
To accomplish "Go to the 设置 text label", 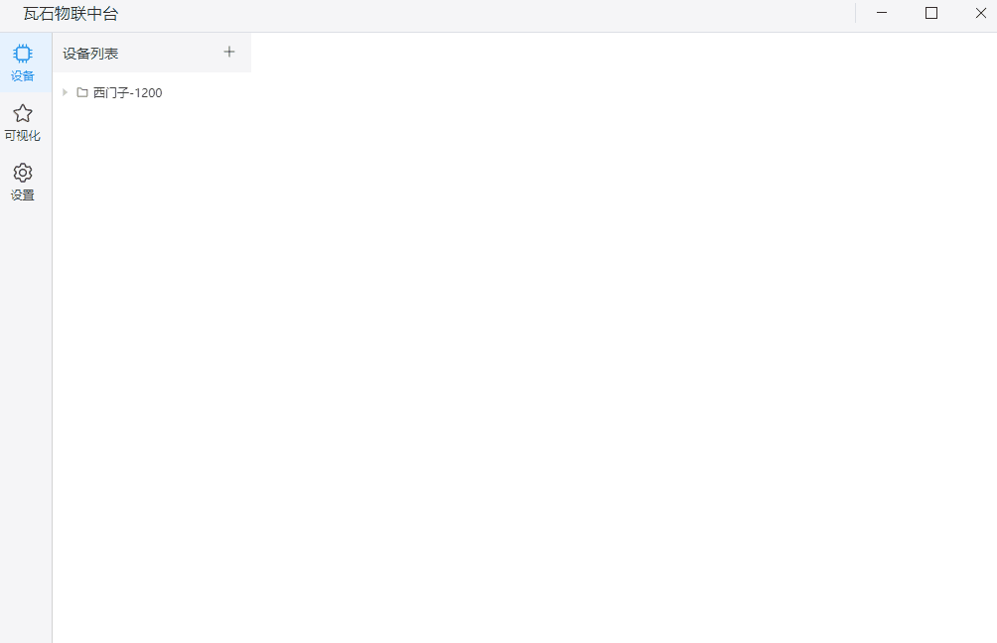I will click(x=22, y=195).
